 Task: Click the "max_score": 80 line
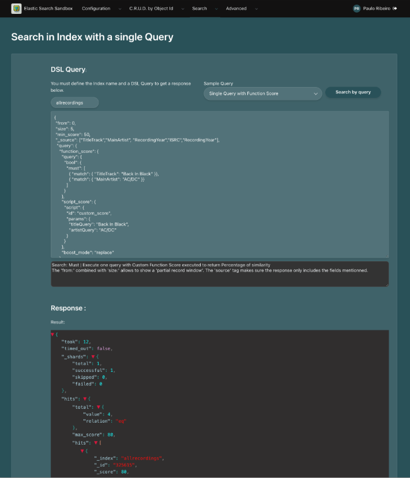point(93,435)
